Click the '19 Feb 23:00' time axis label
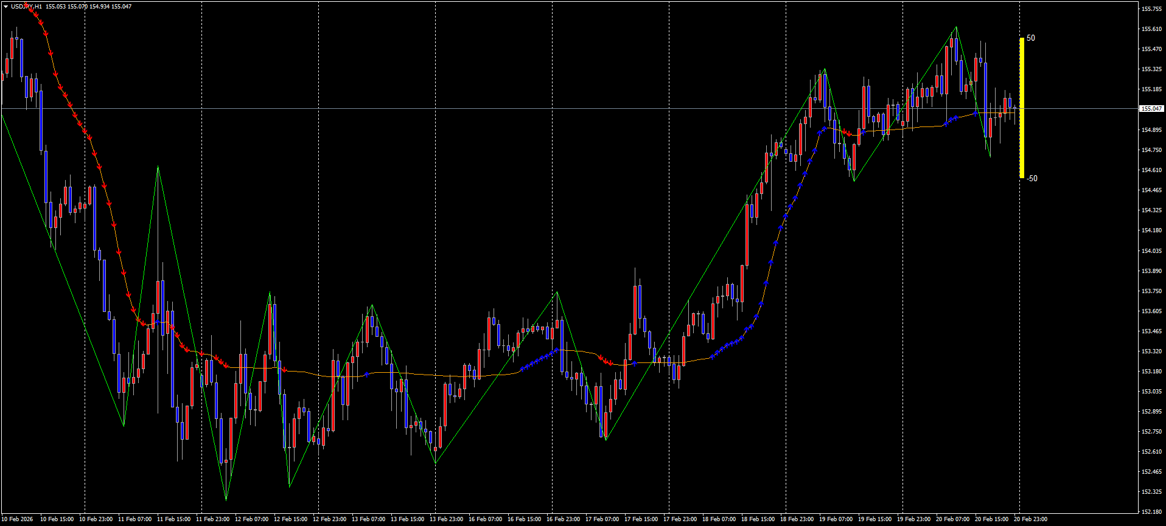1166x526 pixels. click(x=913, y=519)
